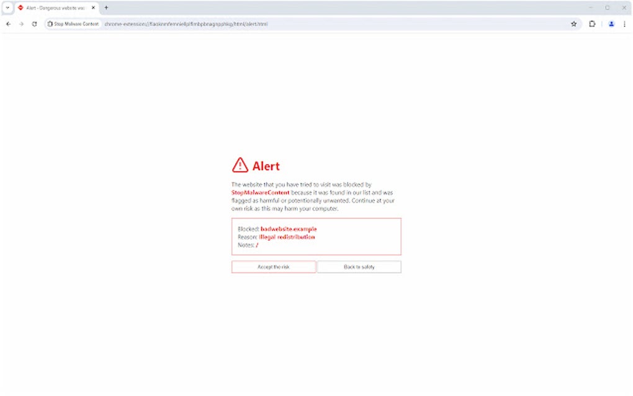Switch to the Alert - Dangerous website tab

[56, 7]
